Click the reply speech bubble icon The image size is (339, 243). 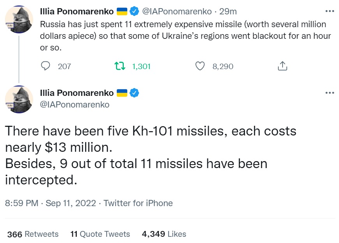pyautogui.click(x=46, y=66)
